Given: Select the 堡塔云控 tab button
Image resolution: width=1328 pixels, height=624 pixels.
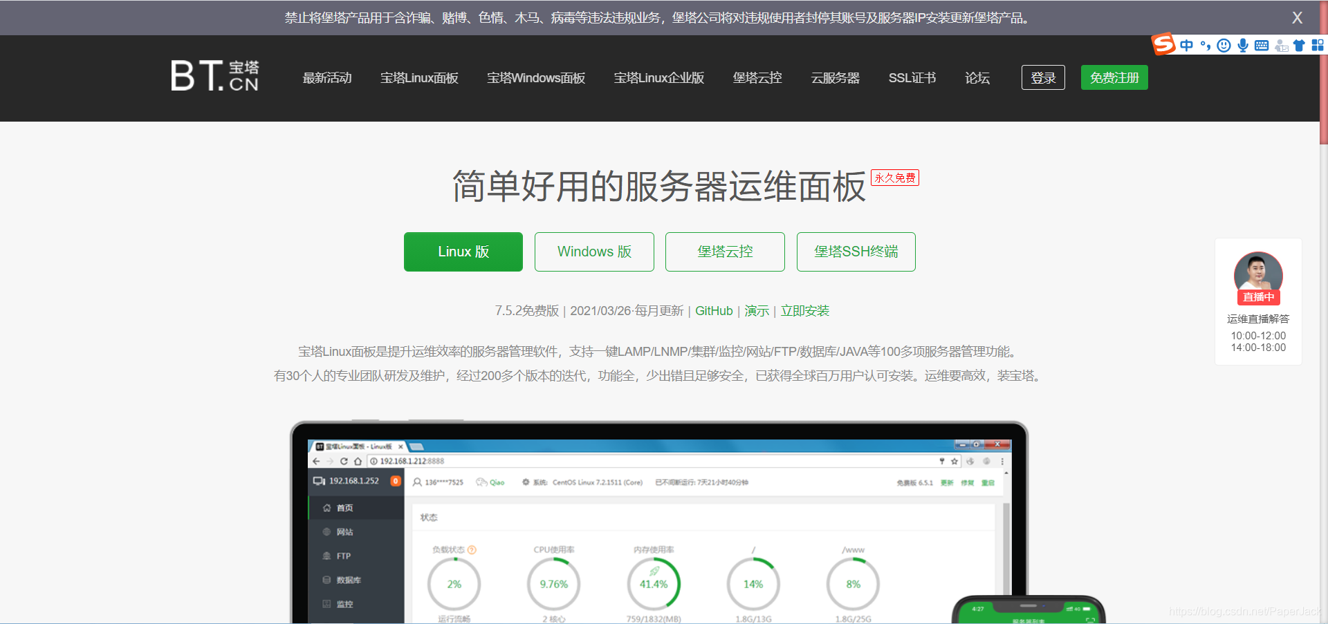Looking at the screenshot, I should point(725,252).
